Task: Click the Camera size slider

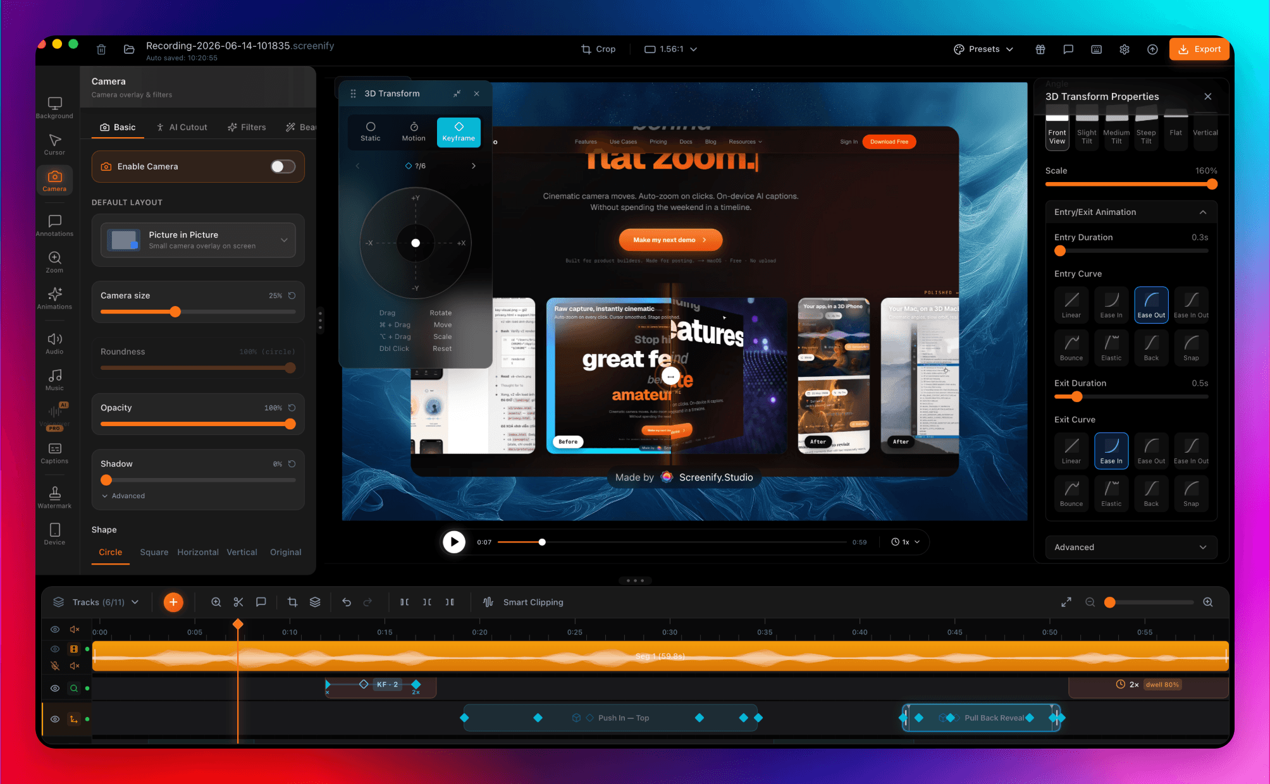Action: [x=198, y=312]
